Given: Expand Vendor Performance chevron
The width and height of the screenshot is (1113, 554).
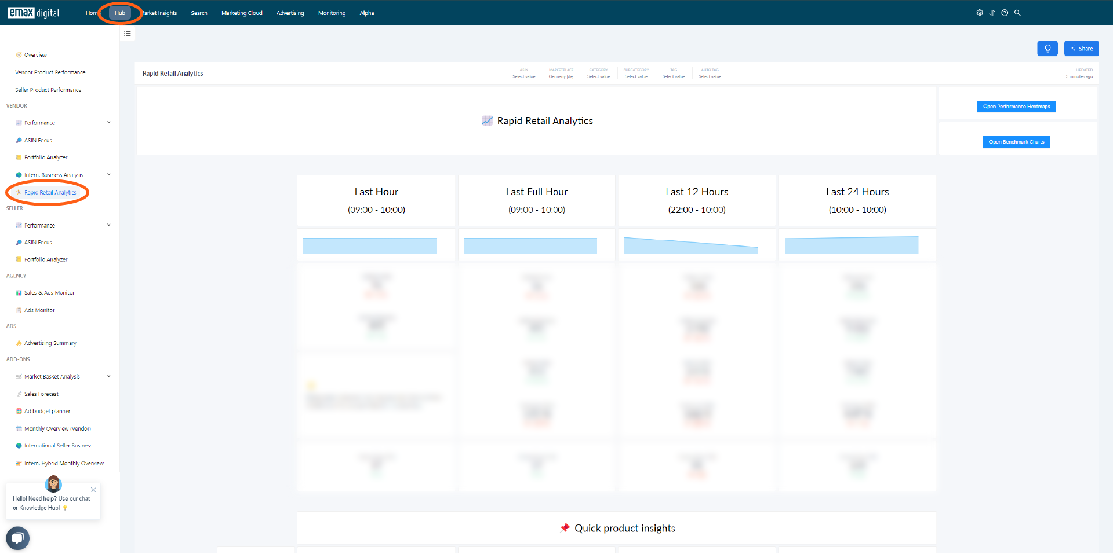Looking at the screenshot, I should (x=108, y=123).
